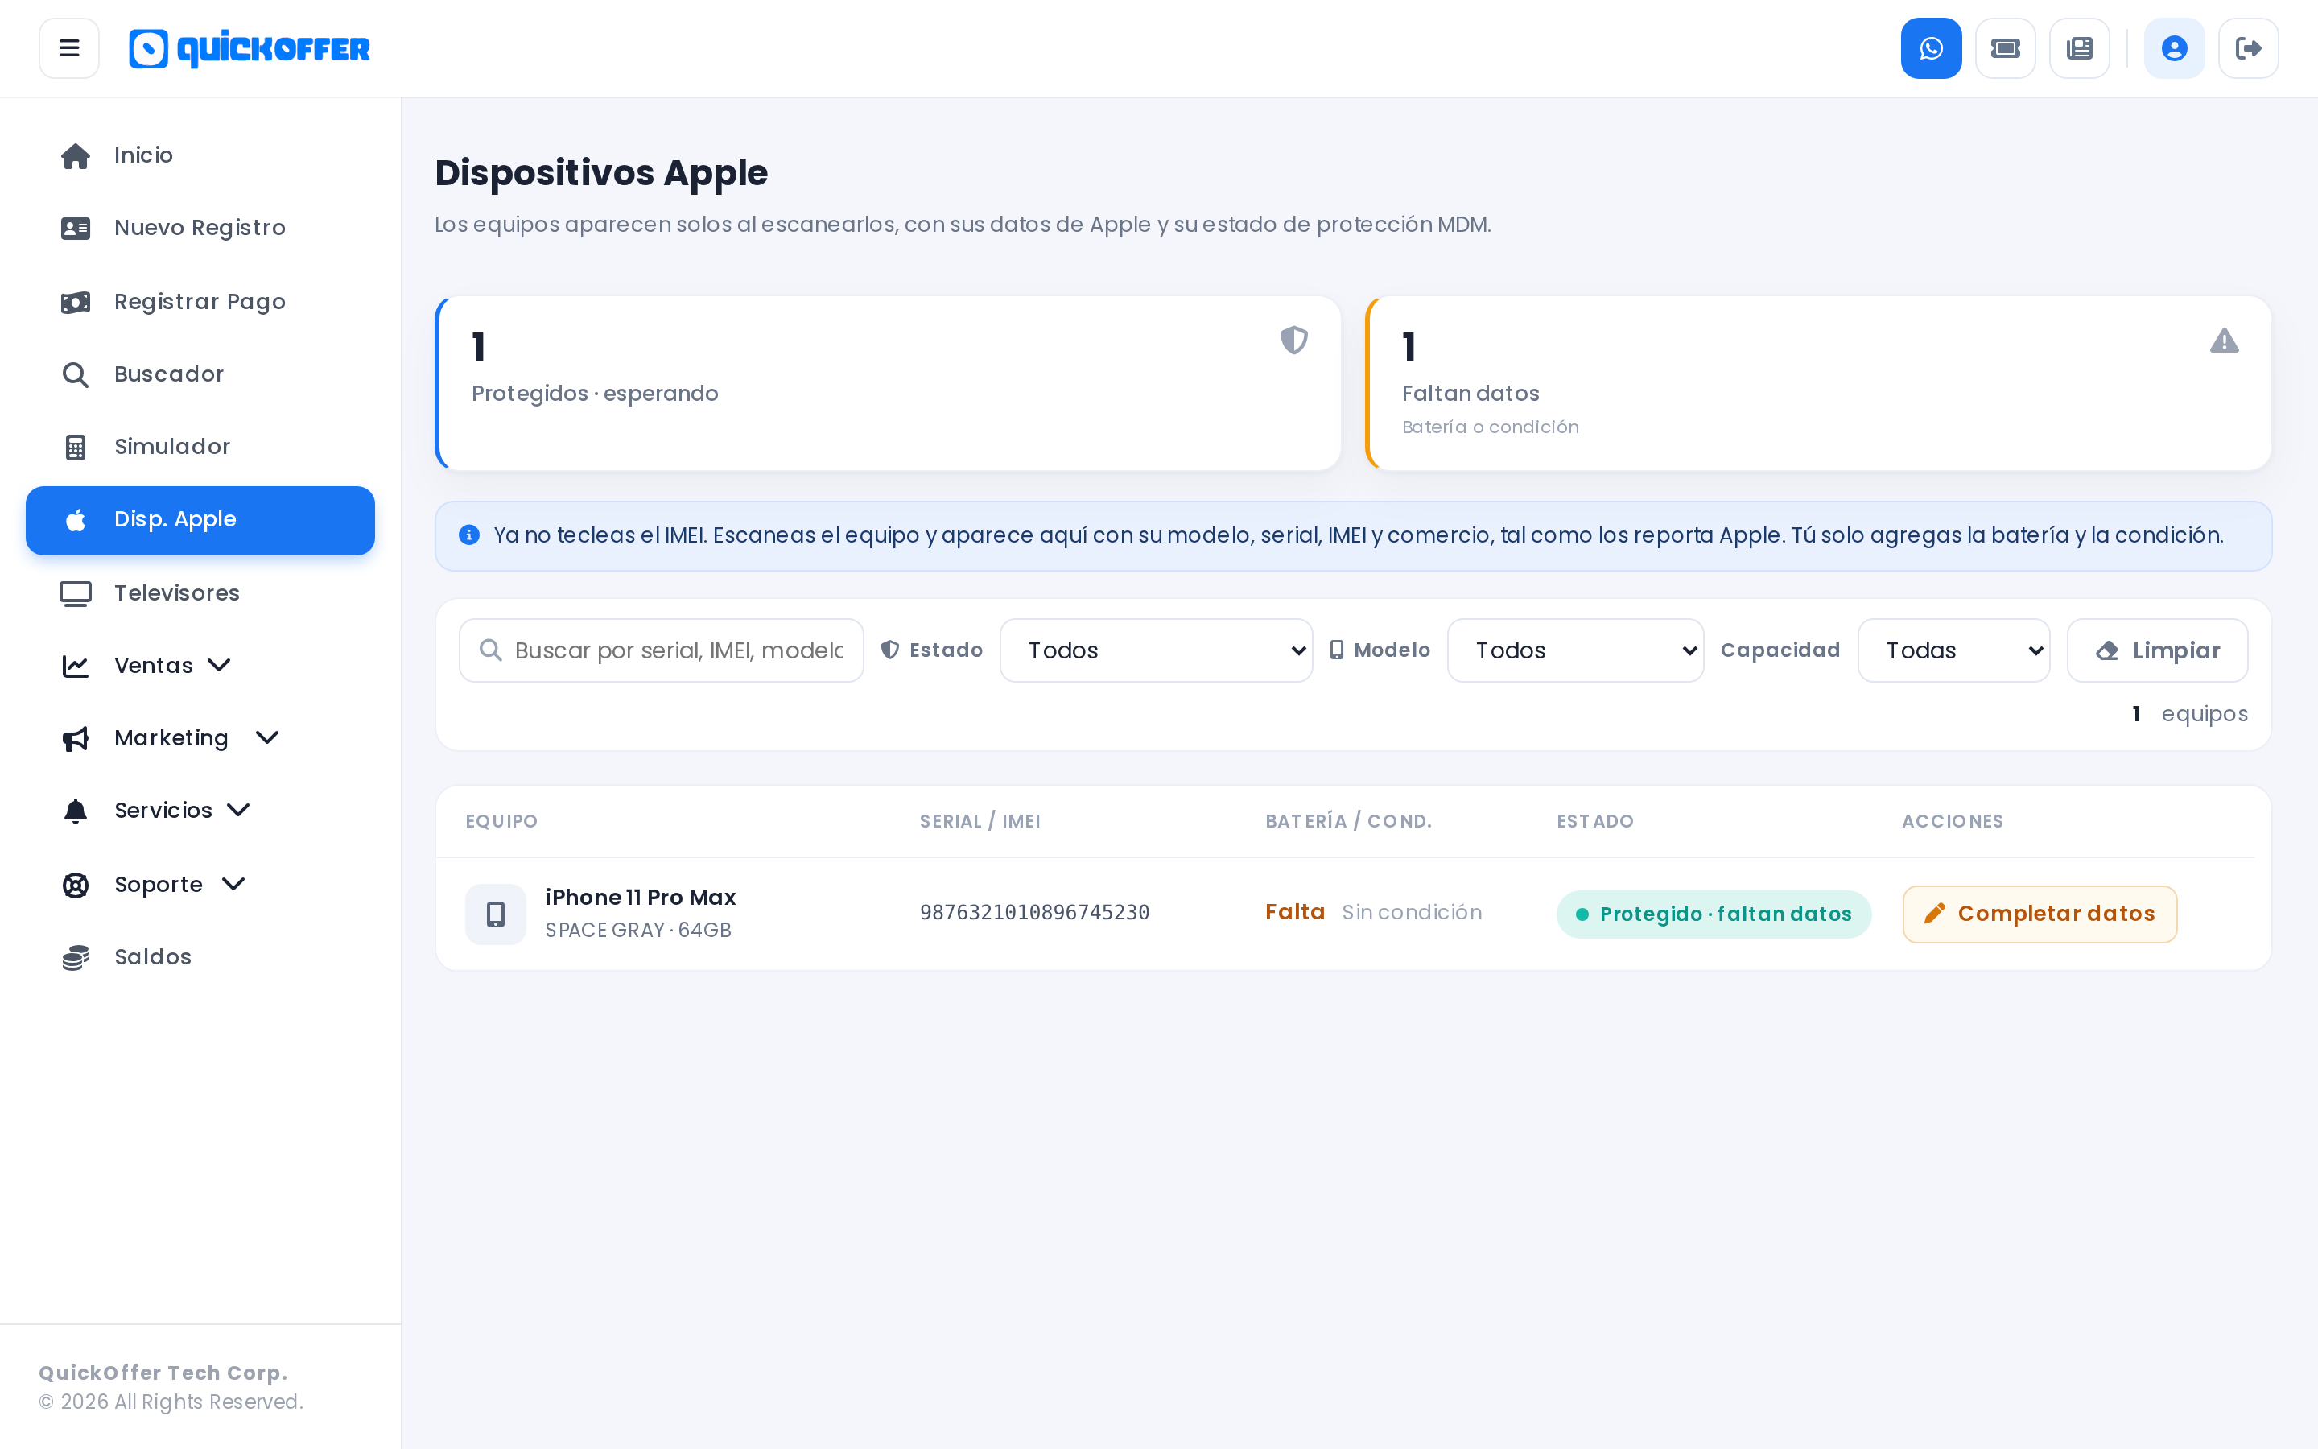The height and width of the screenshot is (1449, 2318).
Task: Click the shield icon on Protegidos card
Action: point(1294,341)
